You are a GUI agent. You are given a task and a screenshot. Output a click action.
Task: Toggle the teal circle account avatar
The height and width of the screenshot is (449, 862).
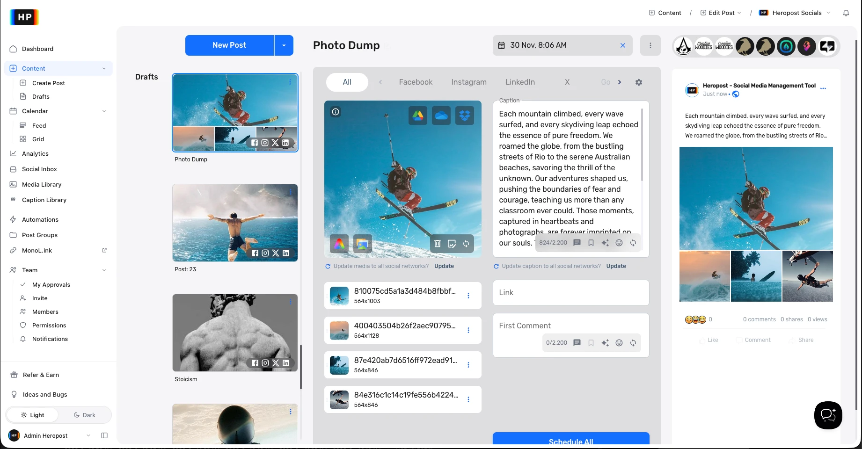[x=786, y=46]
